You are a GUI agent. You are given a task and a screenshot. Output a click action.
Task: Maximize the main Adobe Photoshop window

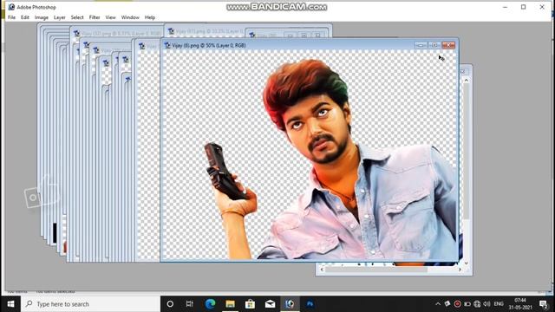click(524, 7)
